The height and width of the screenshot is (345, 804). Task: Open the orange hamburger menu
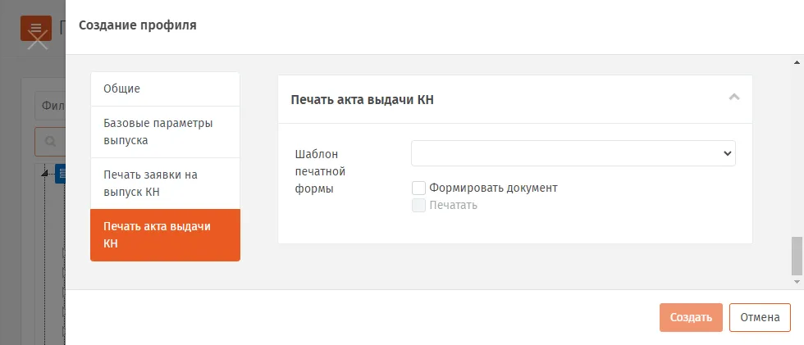pyautogui.click(x=36, y=28)
